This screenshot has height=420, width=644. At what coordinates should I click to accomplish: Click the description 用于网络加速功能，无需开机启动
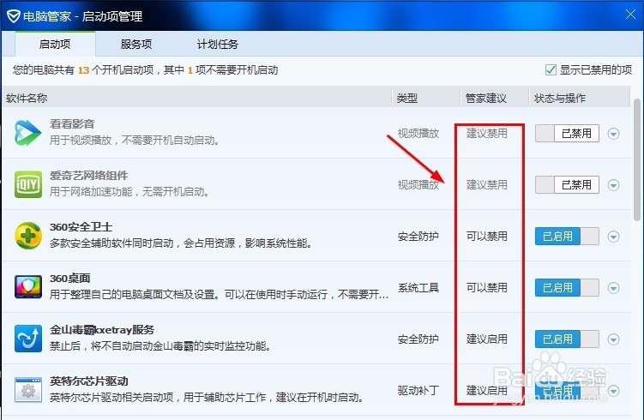129,192
